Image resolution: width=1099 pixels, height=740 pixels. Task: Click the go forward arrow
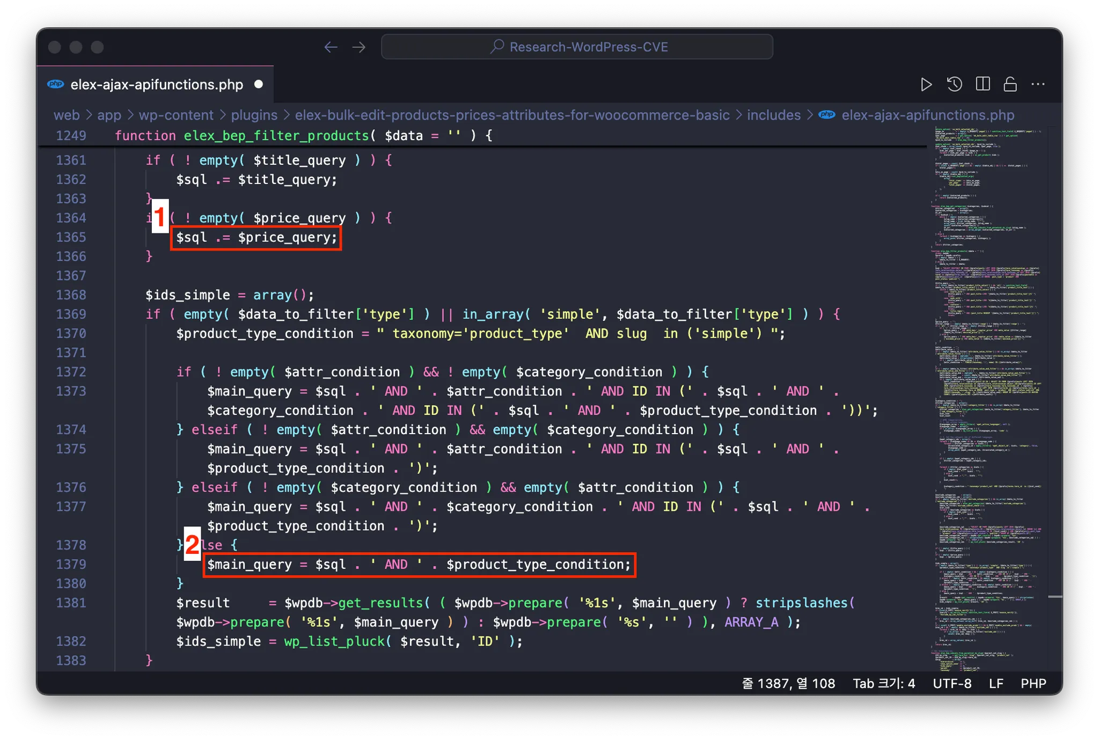[x=359, y=47]
